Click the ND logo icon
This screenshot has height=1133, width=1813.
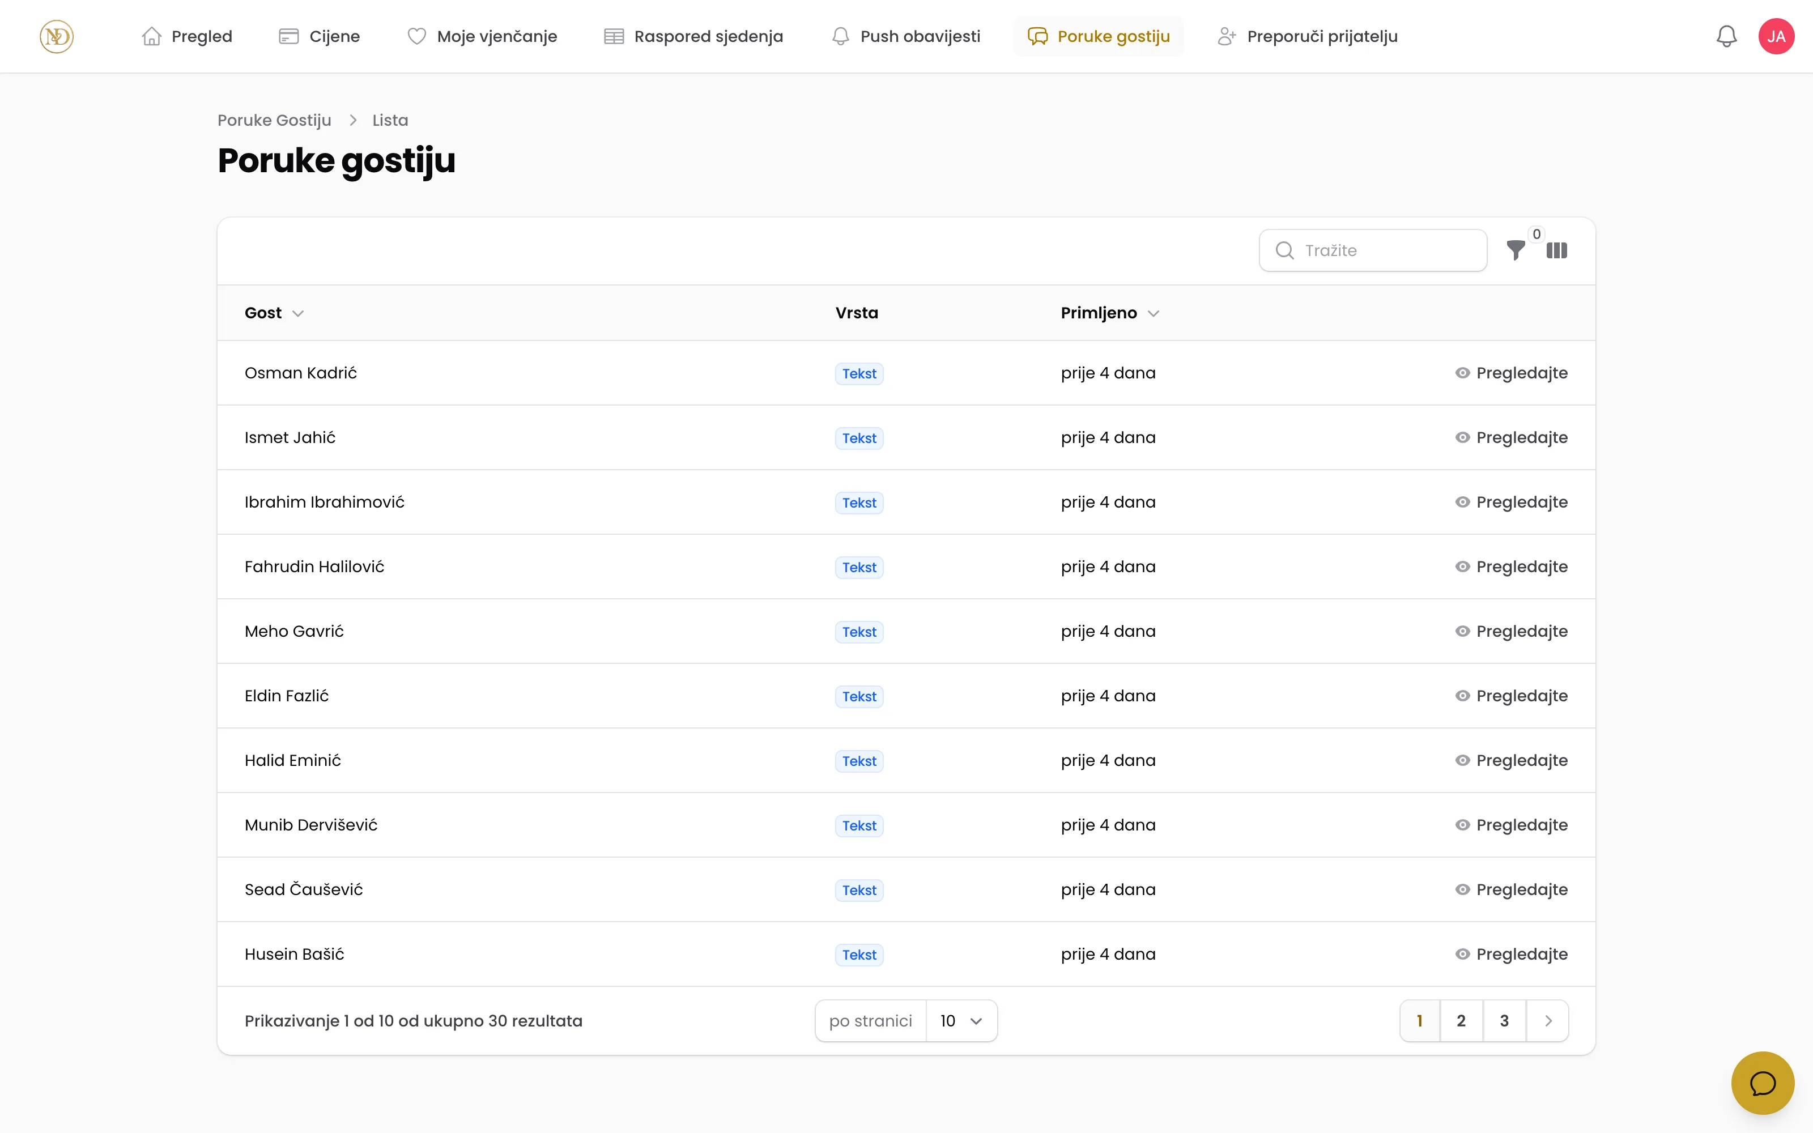click(x=56, y=36)
